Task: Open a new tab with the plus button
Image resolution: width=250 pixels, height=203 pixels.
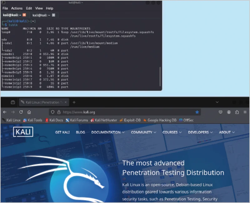Action: (x=74, y=102)
